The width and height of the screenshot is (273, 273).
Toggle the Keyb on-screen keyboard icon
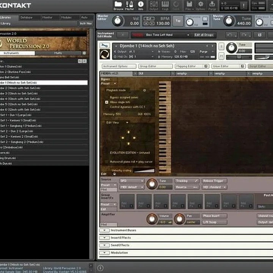click(165, 6)
